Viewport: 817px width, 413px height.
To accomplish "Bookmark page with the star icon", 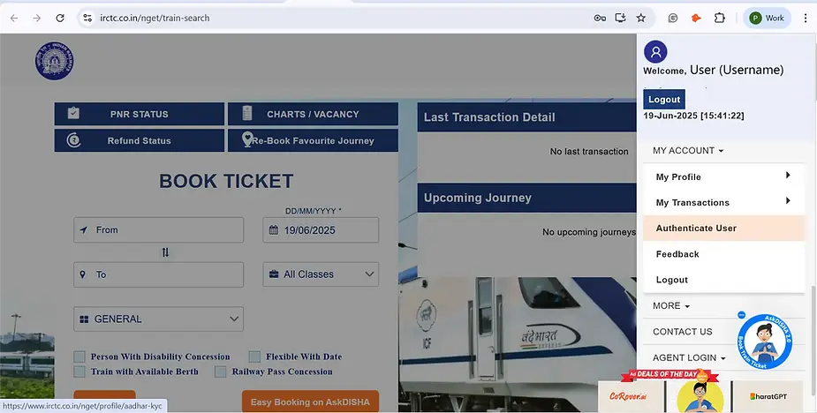I will pyautogui.click(x=641, y=18).
